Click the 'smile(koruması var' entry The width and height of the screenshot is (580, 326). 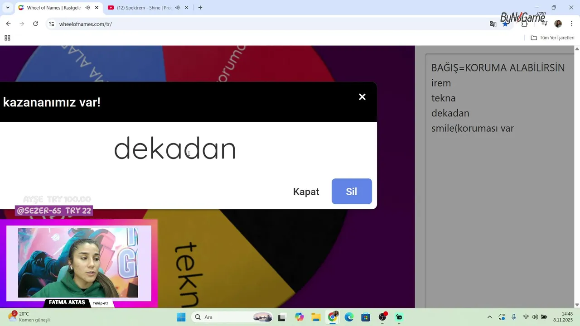pyautogui.click(x=473, y=128)
